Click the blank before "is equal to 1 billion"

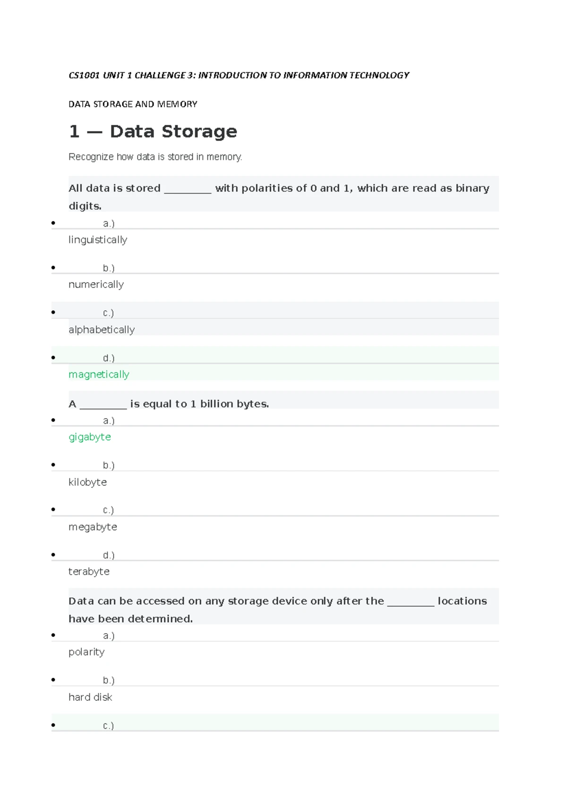103,405
